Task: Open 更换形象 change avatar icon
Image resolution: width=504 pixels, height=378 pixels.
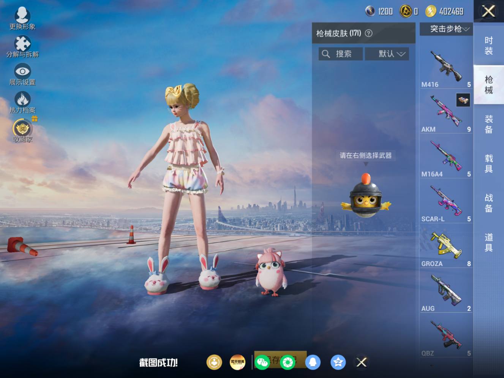Action: [22, 18]
